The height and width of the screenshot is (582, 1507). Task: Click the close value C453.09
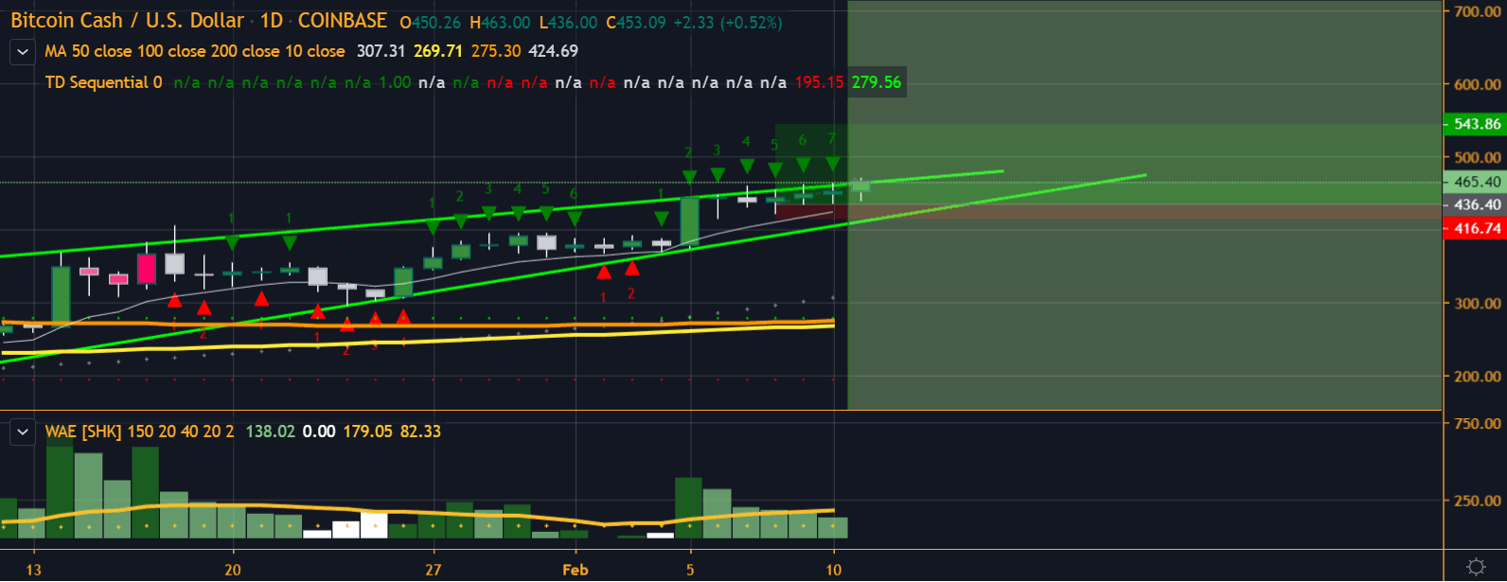636,23
